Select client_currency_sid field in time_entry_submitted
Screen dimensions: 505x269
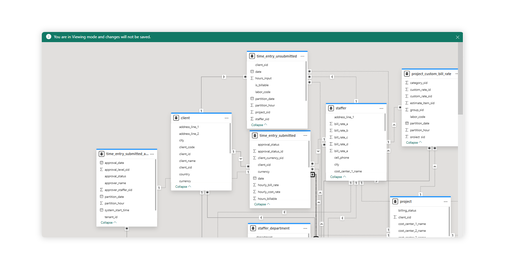(x=270, y=158)
